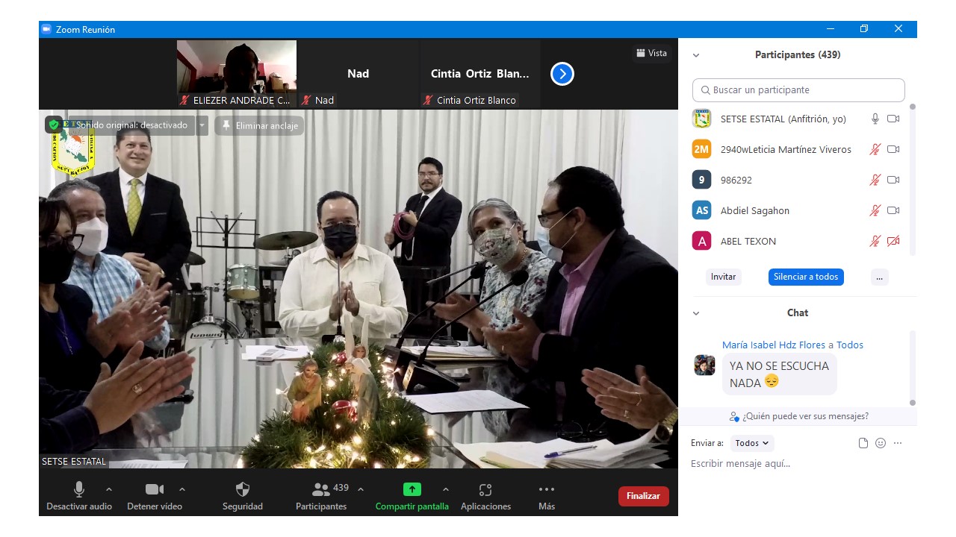Select the Cintia Ortiz Blanco tile
The height and width of the screenshot is (537, 956).
480,73
